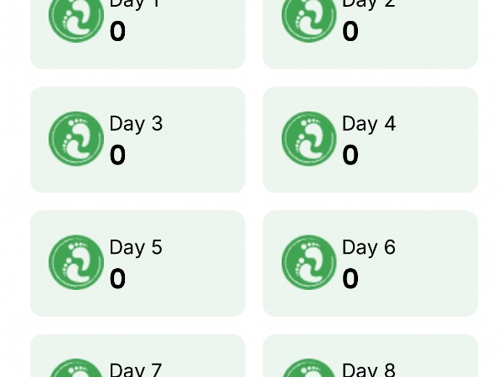Tap the footprint icon on Day 5 card

point(76,262)
